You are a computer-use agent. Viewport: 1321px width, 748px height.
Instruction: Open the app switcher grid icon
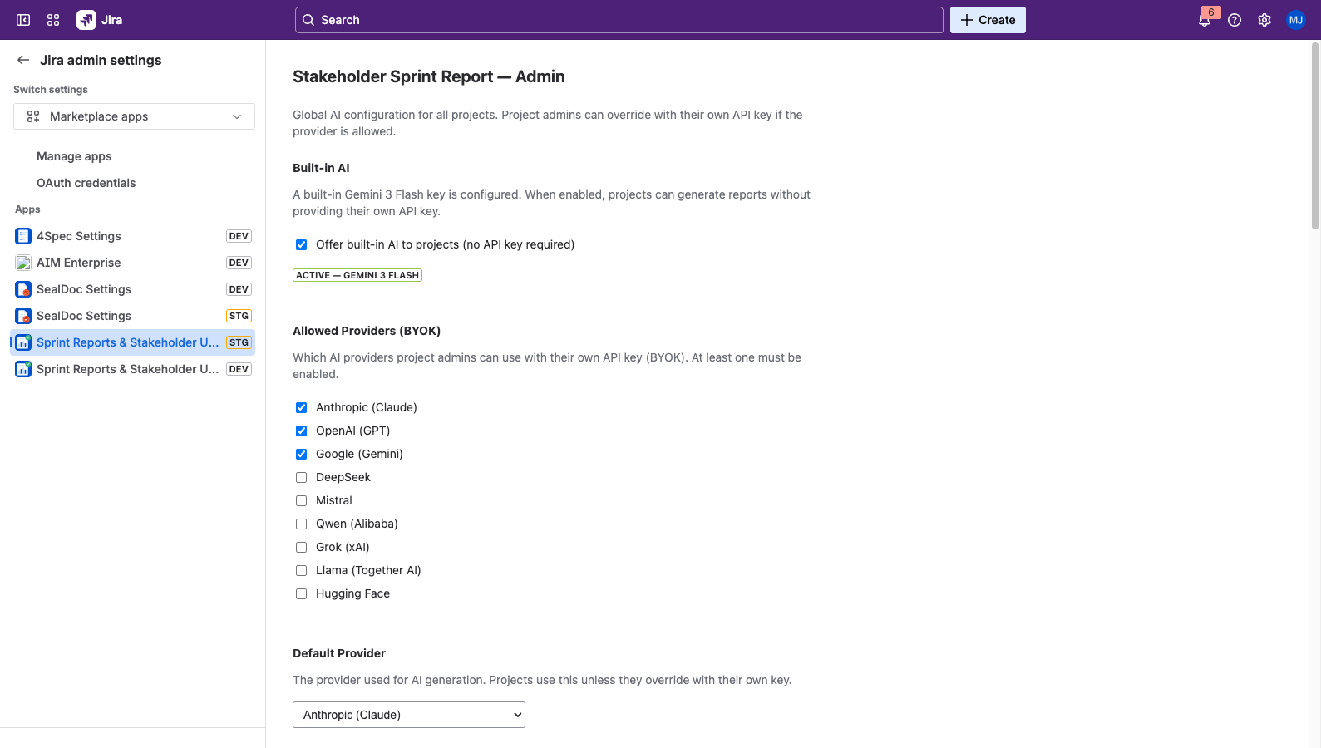pyautogui.click(x=53, y=20)
